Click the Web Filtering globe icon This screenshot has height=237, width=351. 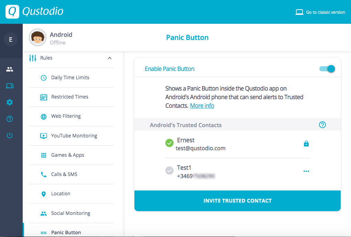[x=44, y=116]
